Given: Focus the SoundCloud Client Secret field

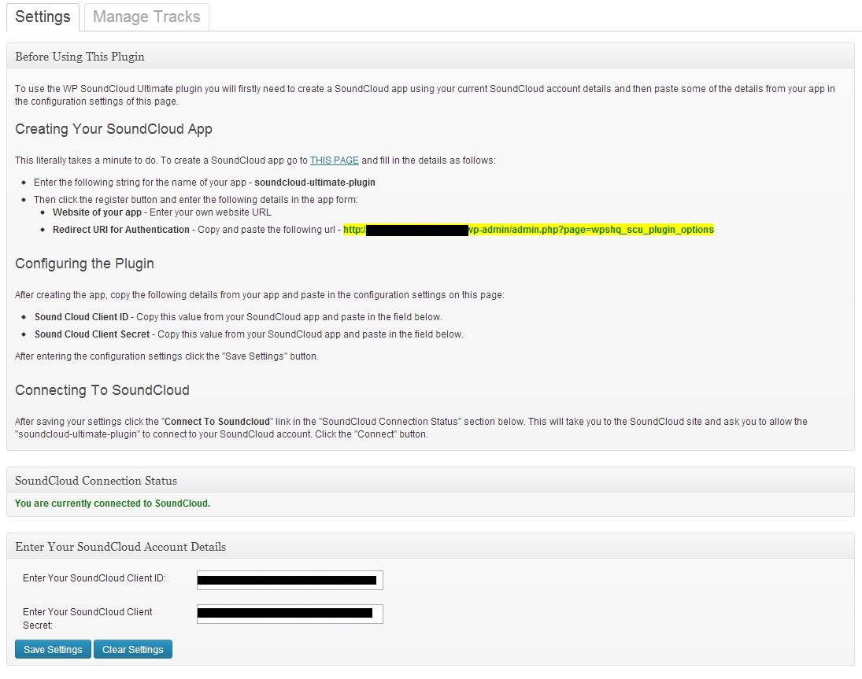Looking at the screenshot, I should pyautogui.click(x=290, y=614).
